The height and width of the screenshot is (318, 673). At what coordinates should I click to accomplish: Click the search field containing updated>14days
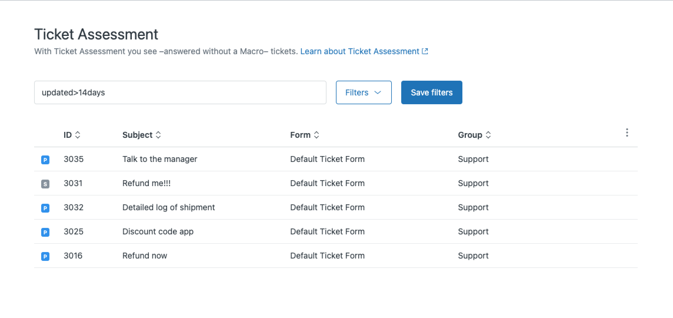click(180, 92)
